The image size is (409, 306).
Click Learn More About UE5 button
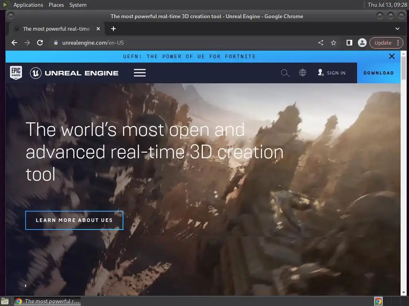point(74,220)
